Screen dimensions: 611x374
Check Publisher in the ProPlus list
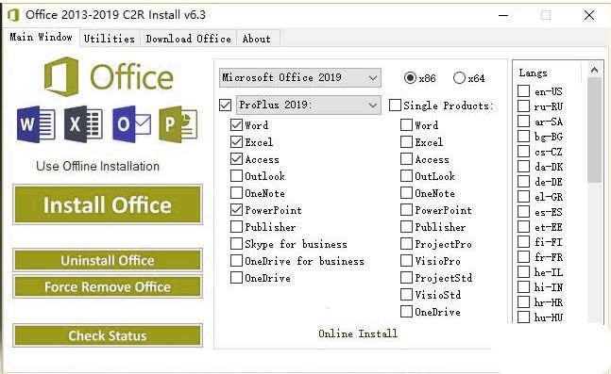click(x=236, y=227)
